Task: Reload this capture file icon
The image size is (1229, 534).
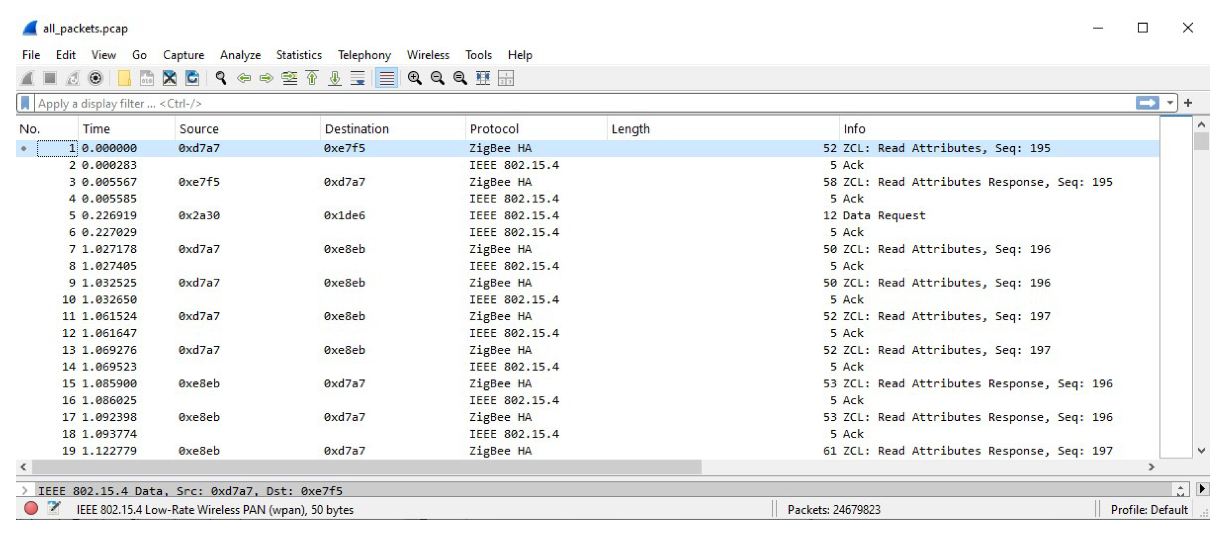Action: 192,78
